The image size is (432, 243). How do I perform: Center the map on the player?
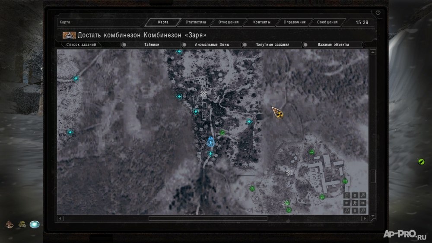(355, 202)
